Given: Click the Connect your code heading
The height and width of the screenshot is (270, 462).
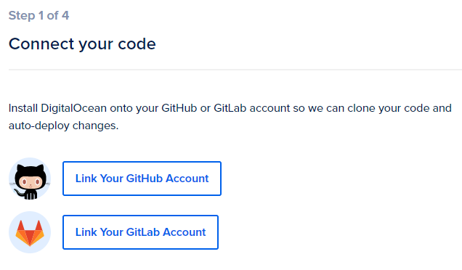Looking at the screenshot, I should 82,44.
